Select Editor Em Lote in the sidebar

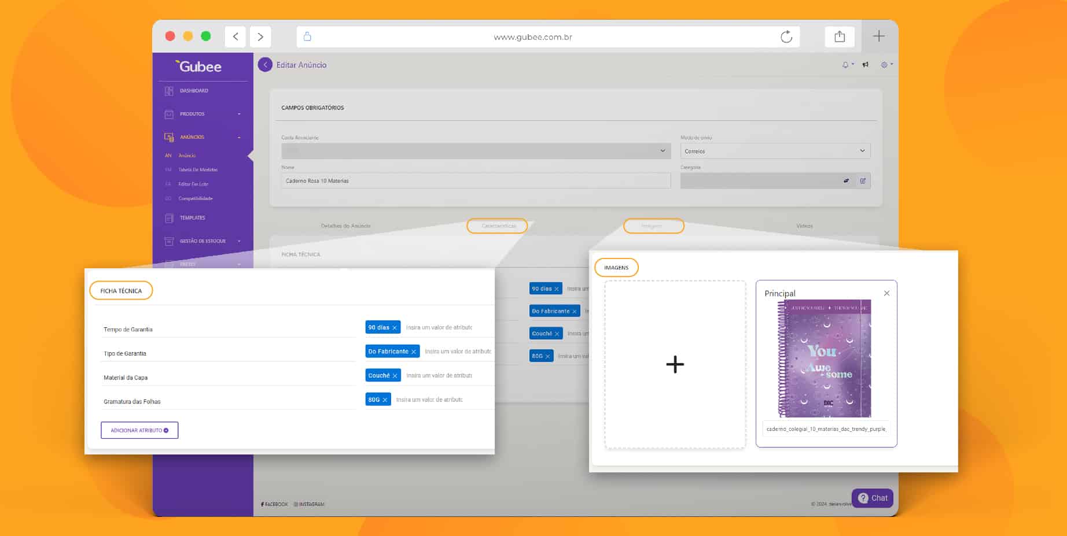(193, 184)
